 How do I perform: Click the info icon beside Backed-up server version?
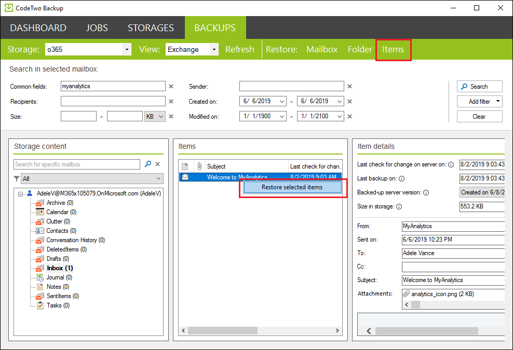coord(426,193)
